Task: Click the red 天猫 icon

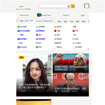Action: [55, 31]
